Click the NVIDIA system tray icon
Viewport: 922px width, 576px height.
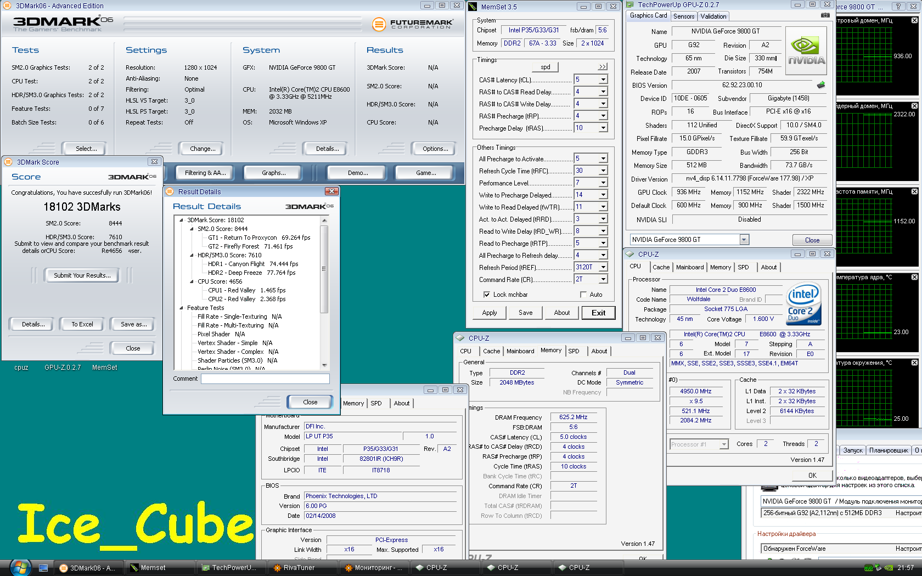click(x=889, y=568)
